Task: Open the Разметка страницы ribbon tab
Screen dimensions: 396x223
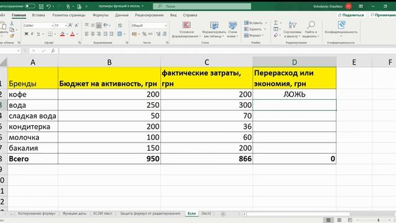Action: (69, 15)
